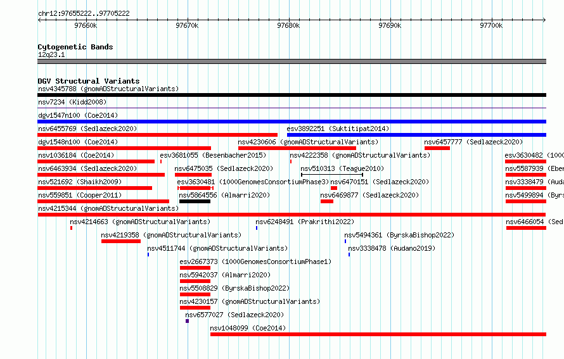Click the 97680k ruler tick label
Screen dimensions: 564x359
288,25
